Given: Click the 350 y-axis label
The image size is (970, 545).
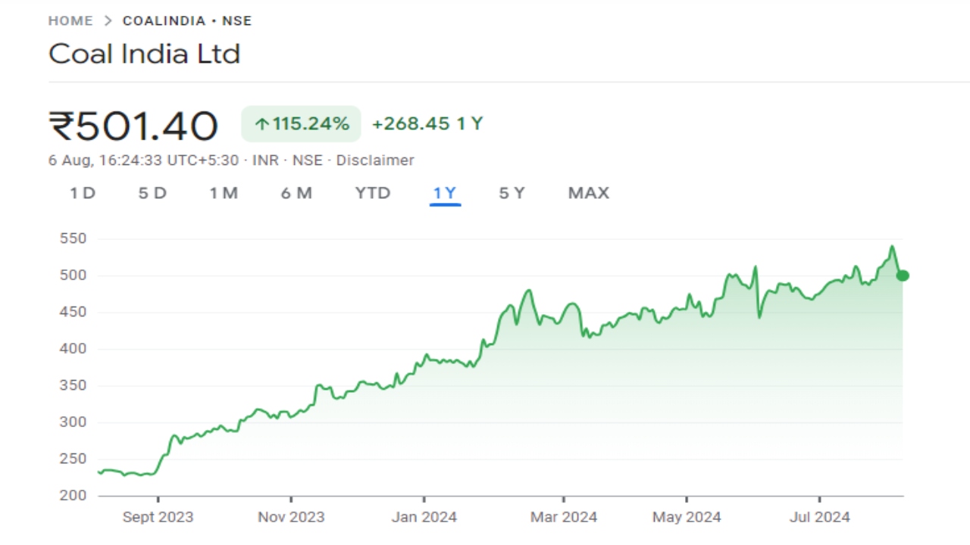Looking at the screenshot, I should tap(74, 385).
